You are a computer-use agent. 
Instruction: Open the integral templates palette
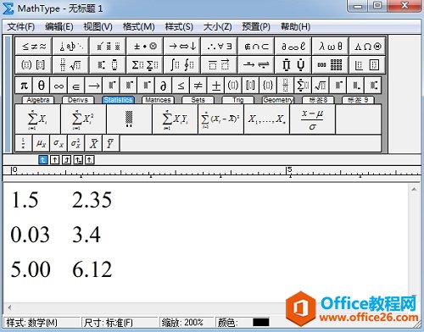[182, 65]
